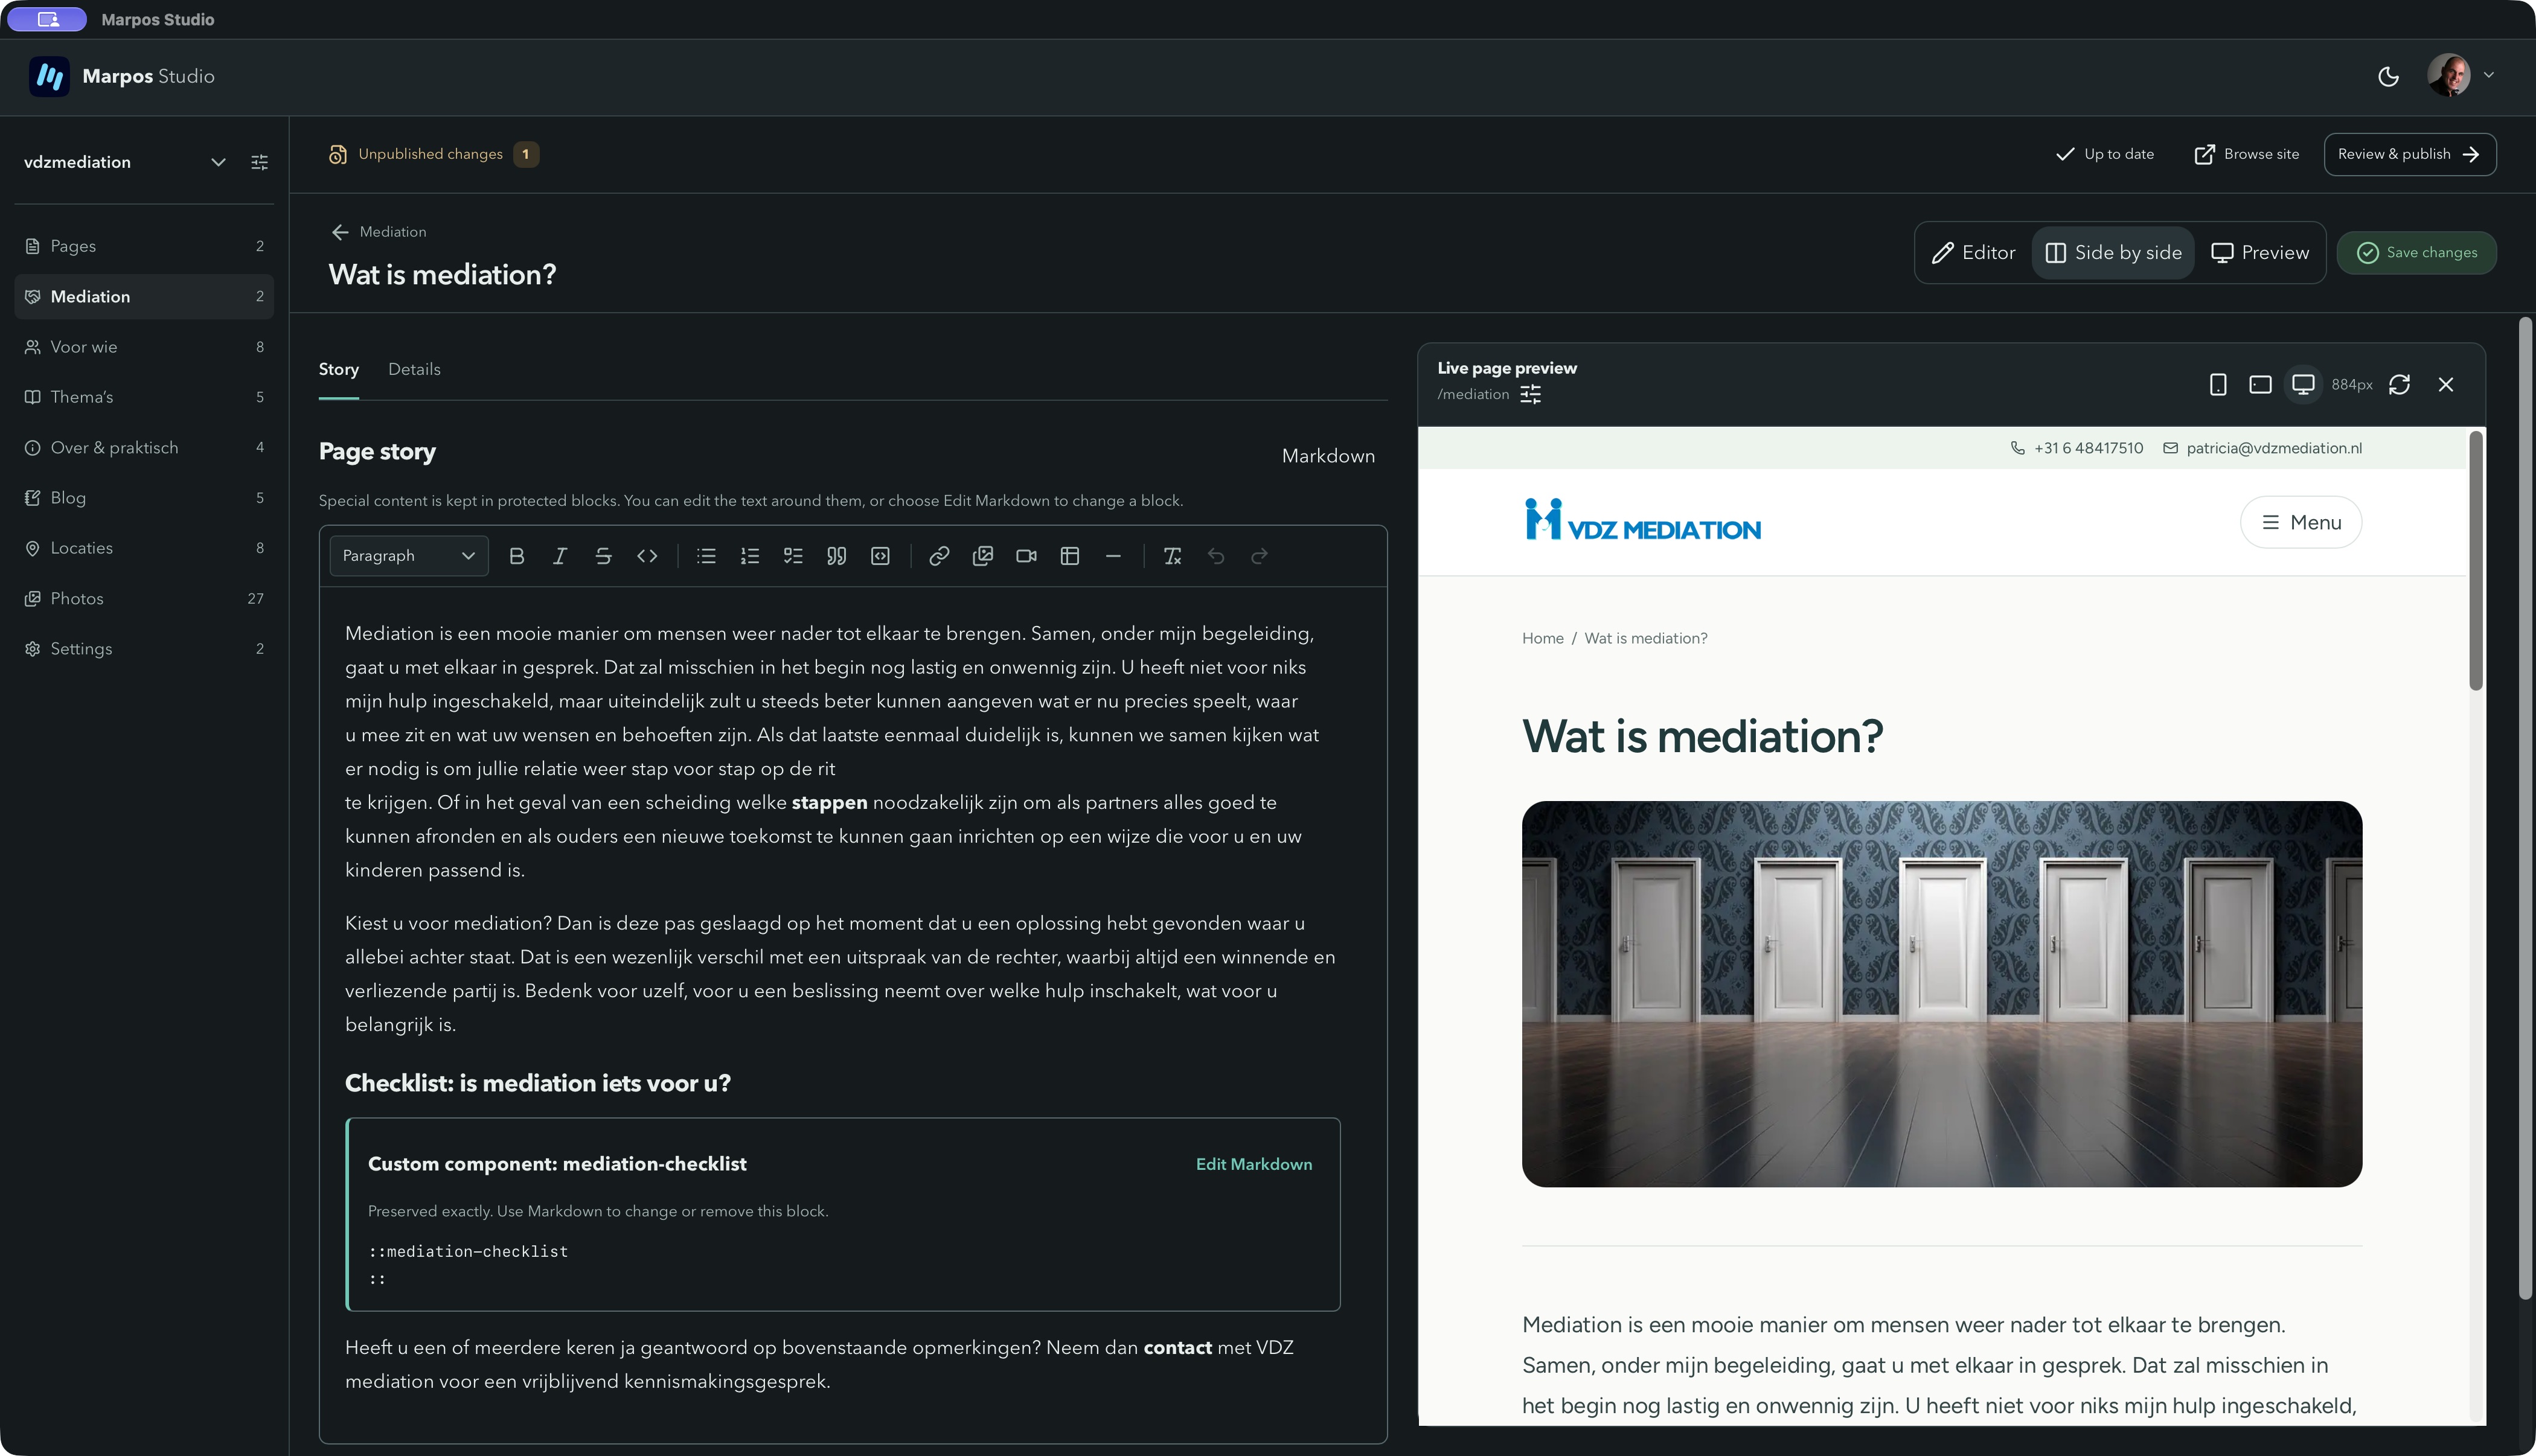Toggle dark mode with moon icon
2536x1456 pixels.
[x=2388, y=77]
